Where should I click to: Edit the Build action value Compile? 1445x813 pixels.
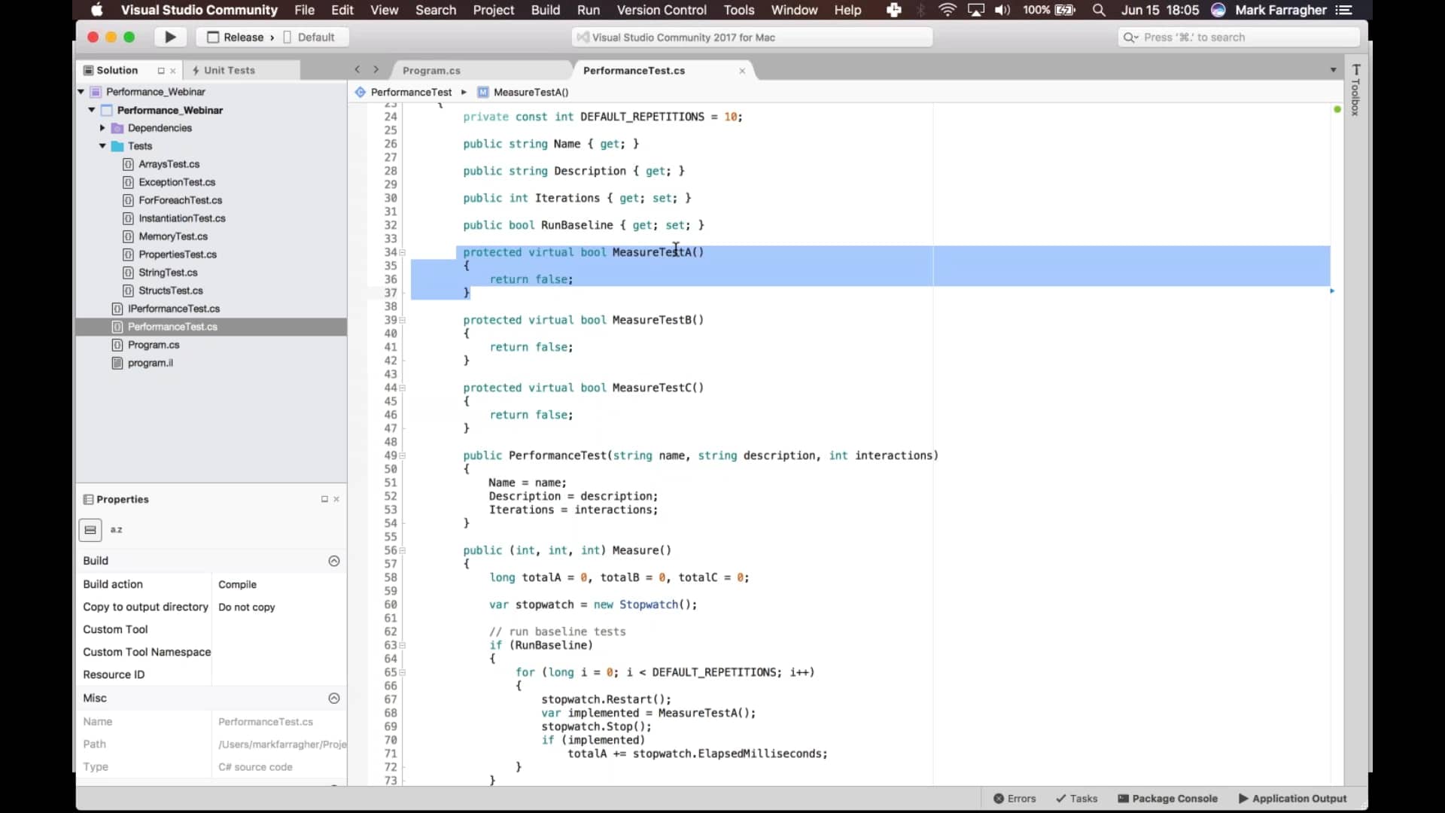(278, 584)
